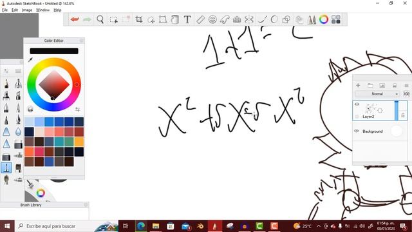Open the Image menu
Viewport: 412px width, 232px height.
pos(27,10)
